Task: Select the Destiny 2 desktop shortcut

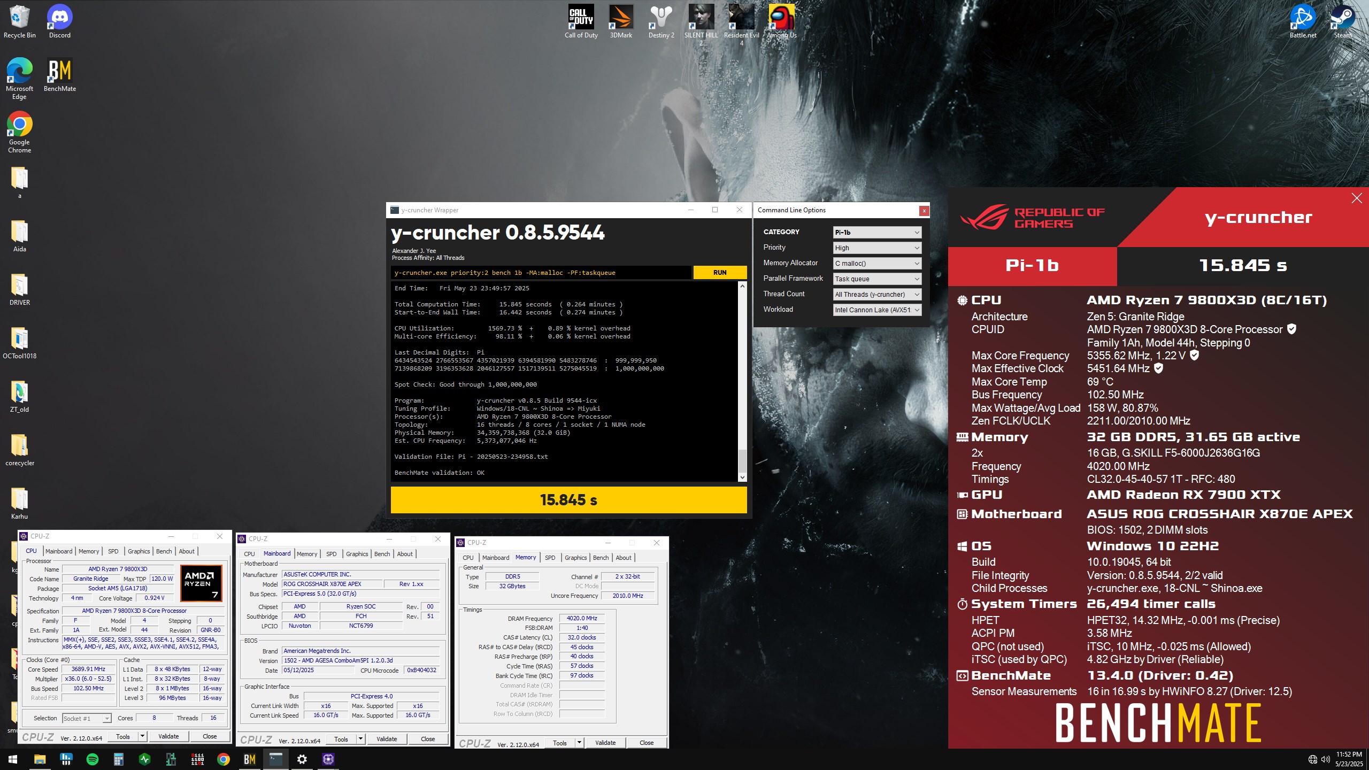Action: click(x=661, y=21)
